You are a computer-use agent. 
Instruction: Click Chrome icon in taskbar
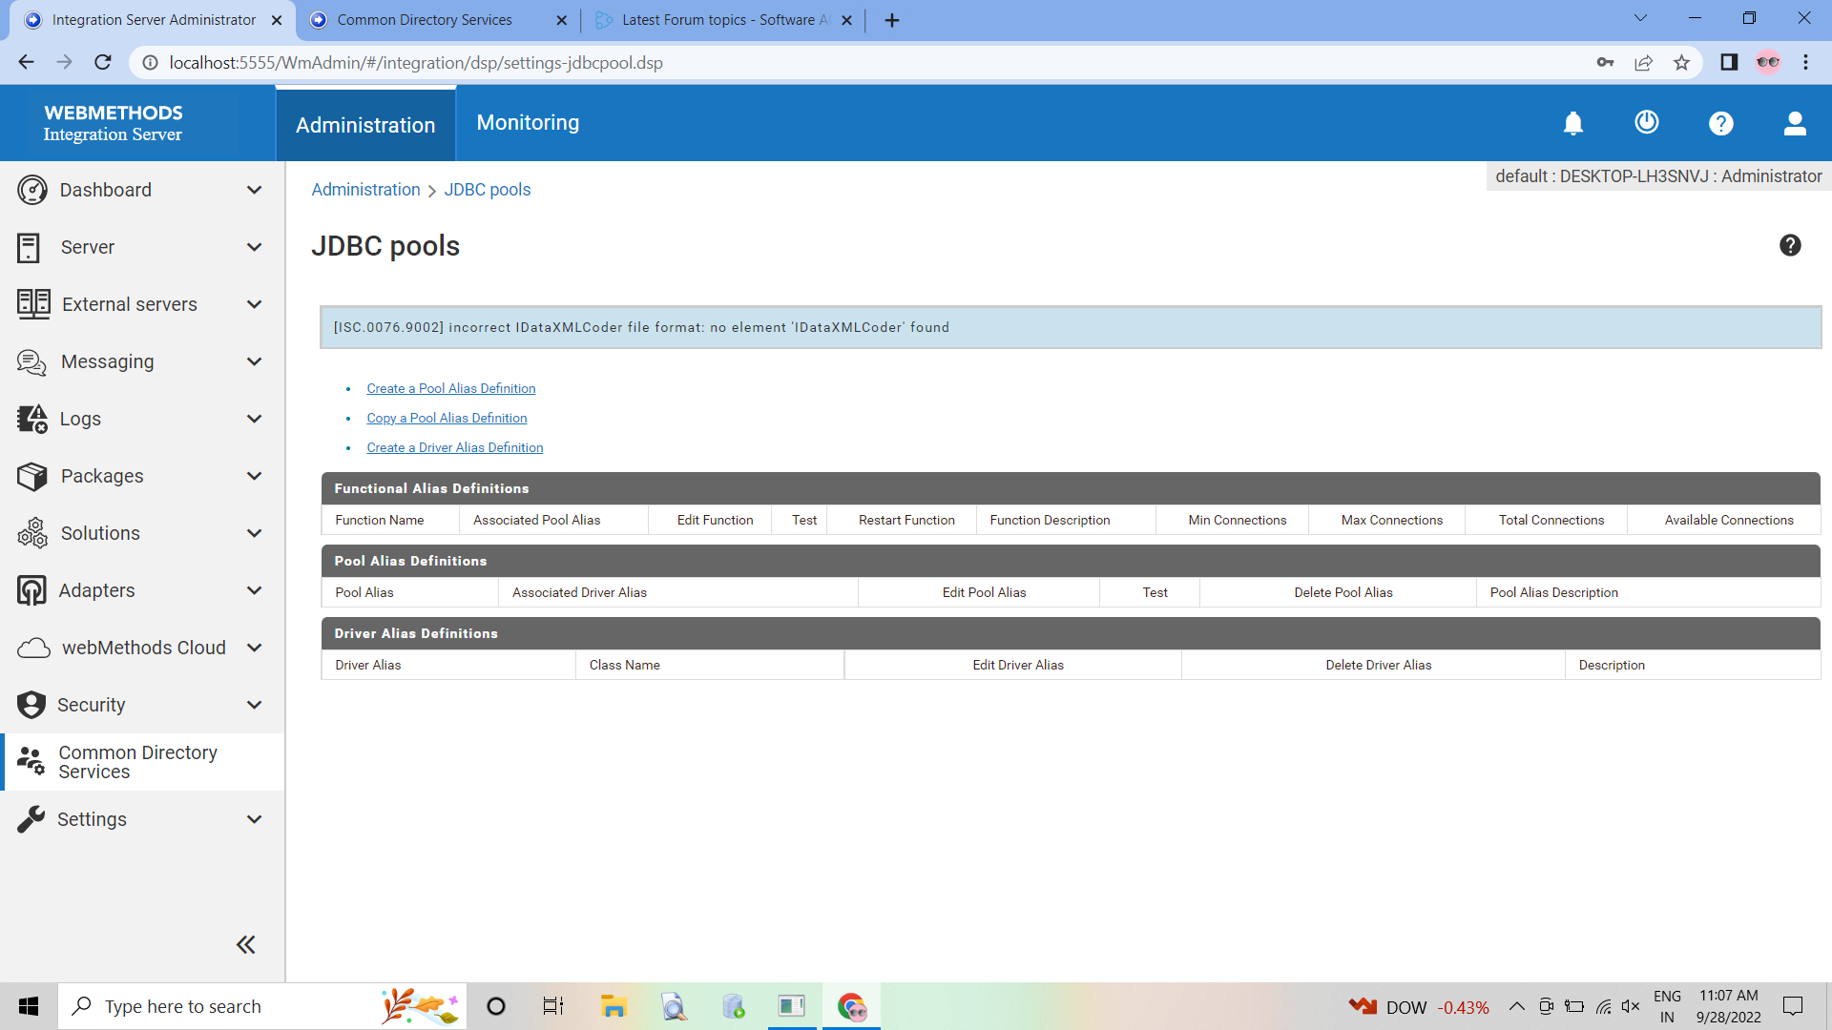click(x=851, y=1006)
